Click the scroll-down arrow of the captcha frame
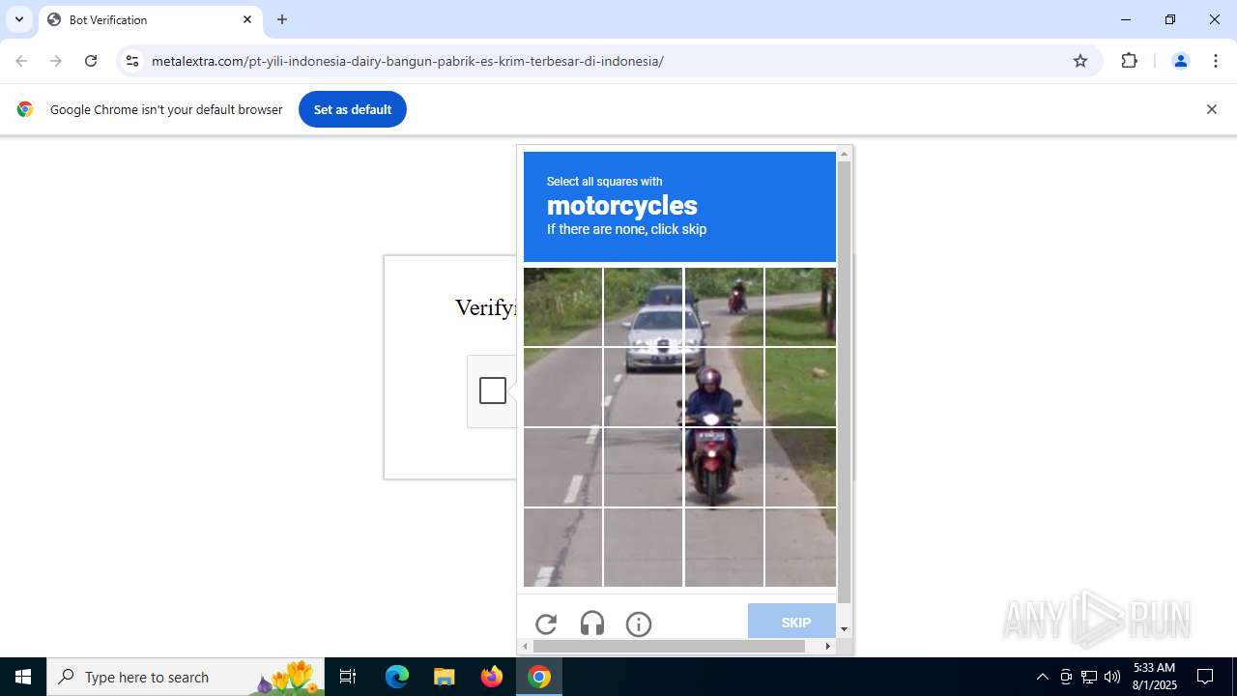The width and height of the screenshot is (1237, 696). [845, 629]
